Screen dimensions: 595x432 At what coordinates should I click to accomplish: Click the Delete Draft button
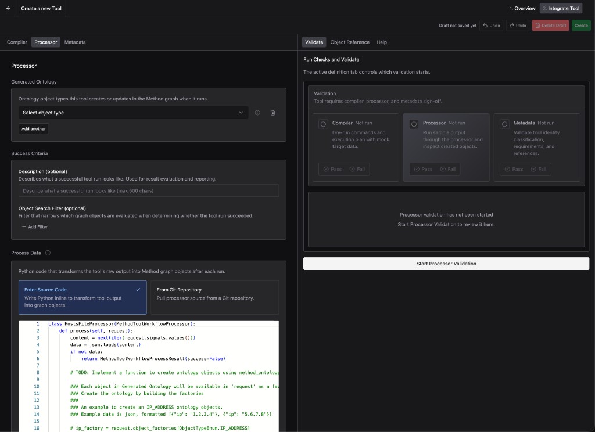click(550, 26)
